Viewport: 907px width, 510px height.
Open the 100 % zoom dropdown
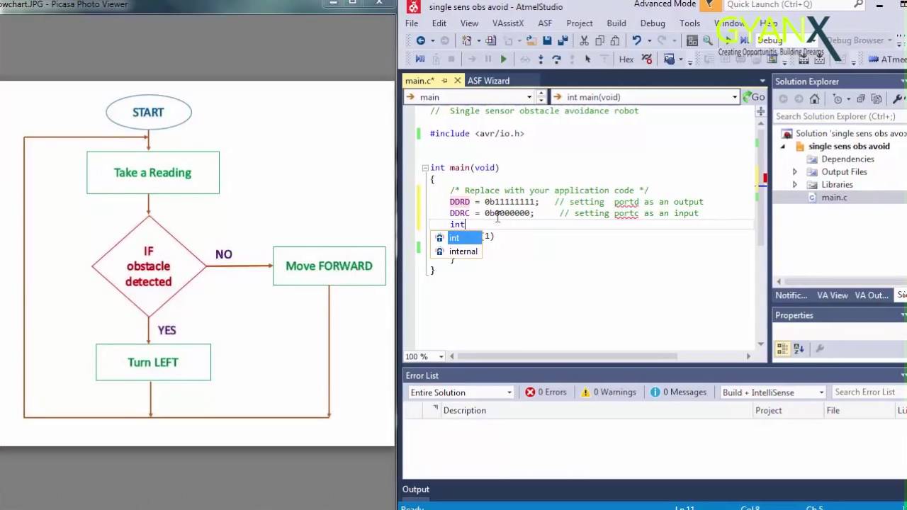click(x=441, y=356)
